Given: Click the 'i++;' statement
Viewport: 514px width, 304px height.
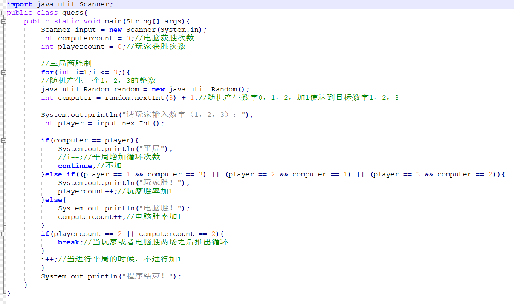Looking at the screenshot, I should pyautogui.click(x=49, y=259).
